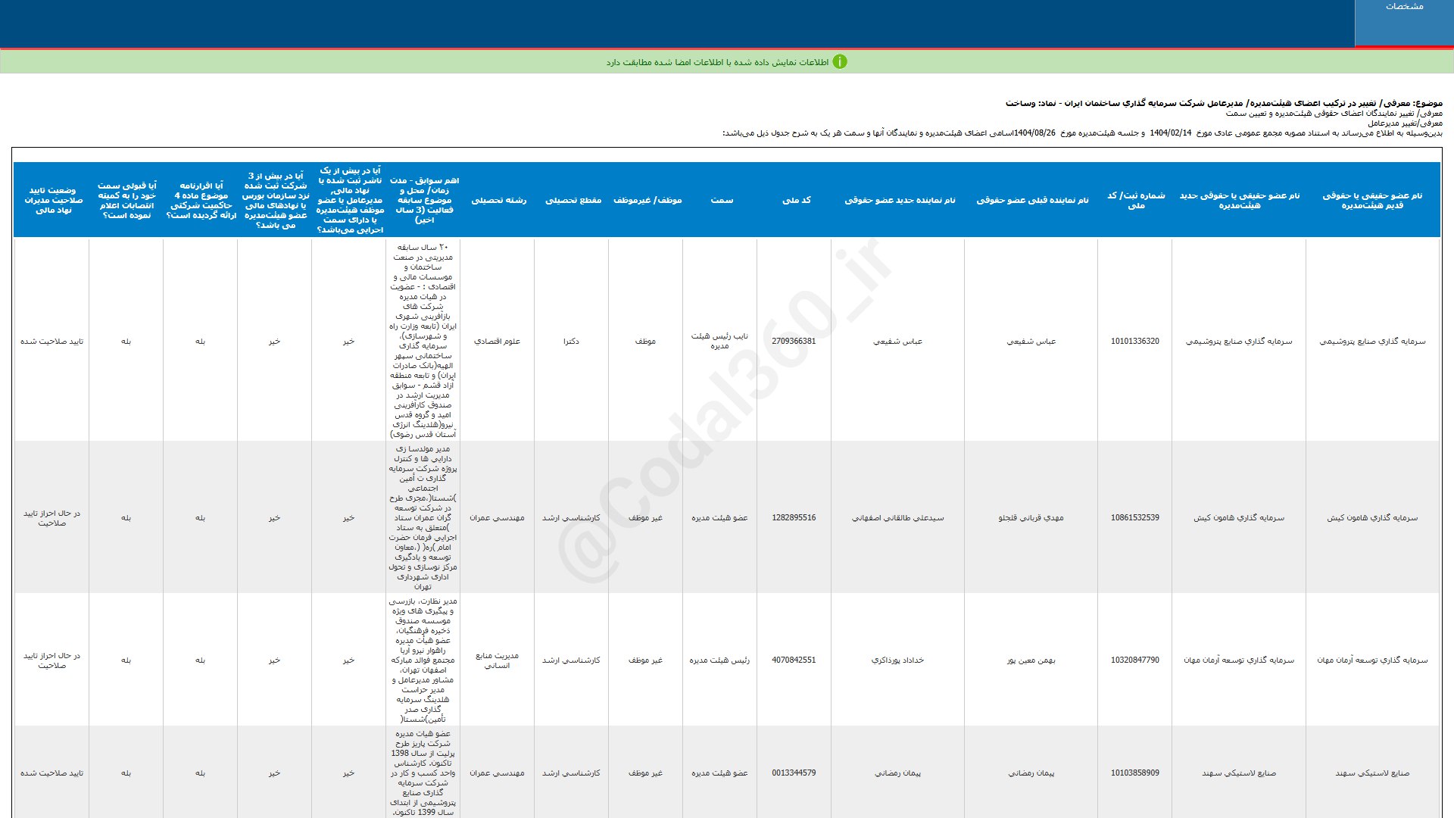
Task: Click the وضعیت تایید صلاحیت column header
Action: point(52,200)
